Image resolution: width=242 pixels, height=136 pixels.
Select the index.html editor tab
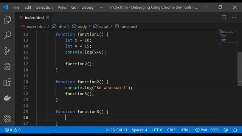point(34,18)
